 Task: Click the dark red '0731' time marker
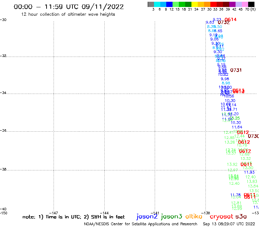pos(236,70)
